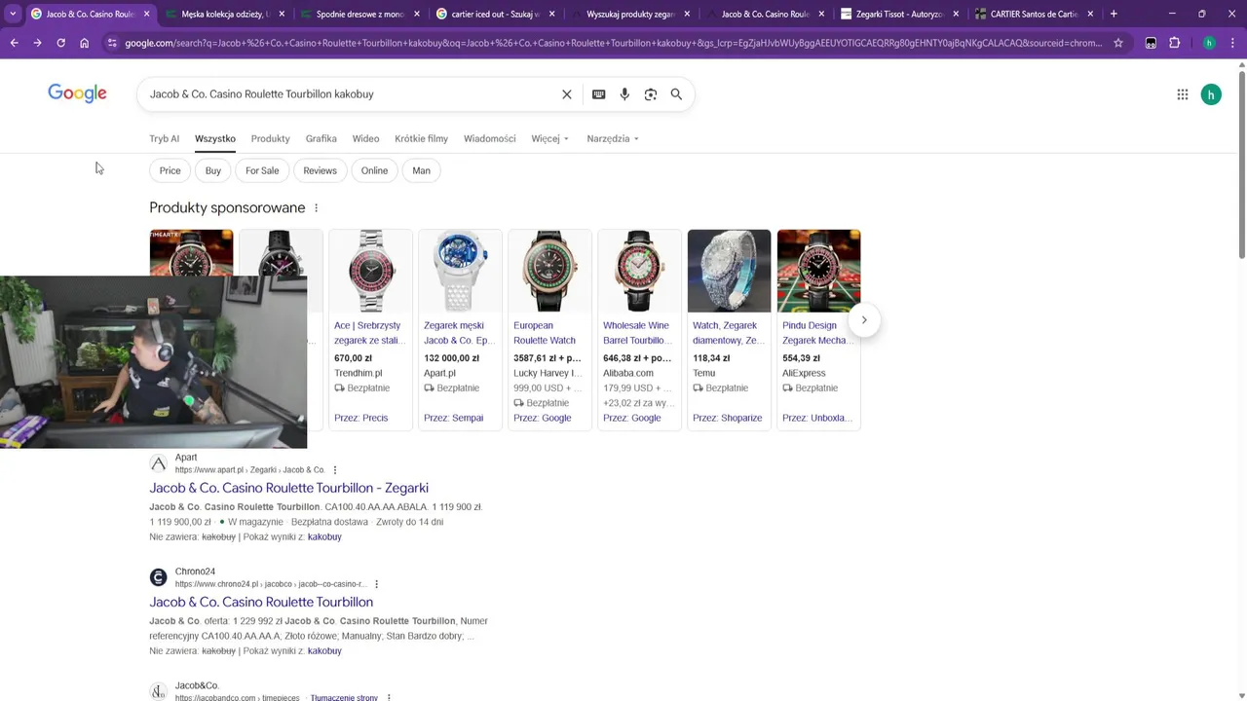Viewport: 1247px width, 701px height.
Task: Apply the Man filter chip
Action: tap(421, 170)
